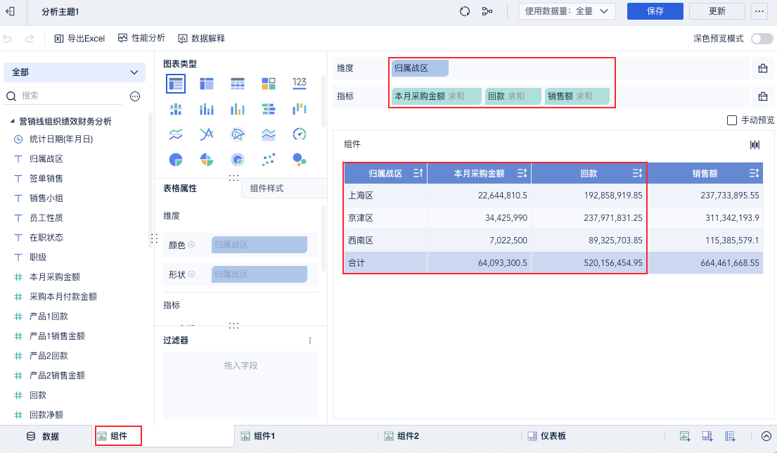The width and height of the screenshot is (777, 453).
Task: Open the data volume 全量 dropdown
Action: coord(567,11)
